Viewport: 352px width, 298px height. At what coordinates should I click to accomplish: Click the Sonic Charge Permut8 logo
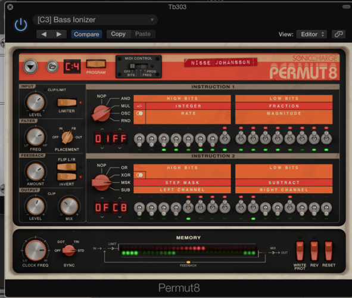[x=303, y=67]
